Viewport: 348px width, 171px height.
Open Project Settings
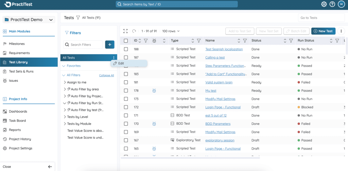(x=20, y=148)
